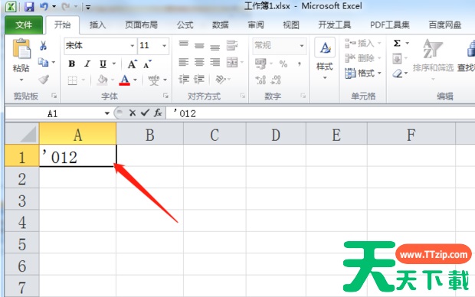Switch to the 插入 ribbon tab
475x297 pixels.
coord(97,24)
